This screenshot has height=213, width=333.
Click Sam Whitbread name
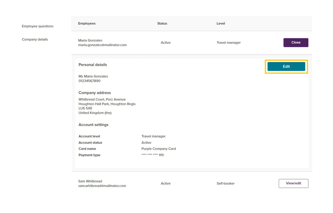pyautogui.click(x=90, y=181)
